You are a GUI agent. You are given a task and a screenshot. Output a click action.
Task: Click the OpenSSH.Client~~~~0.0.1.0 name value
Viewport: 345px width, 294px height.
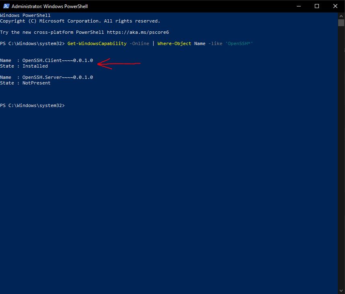coord(57,60)
